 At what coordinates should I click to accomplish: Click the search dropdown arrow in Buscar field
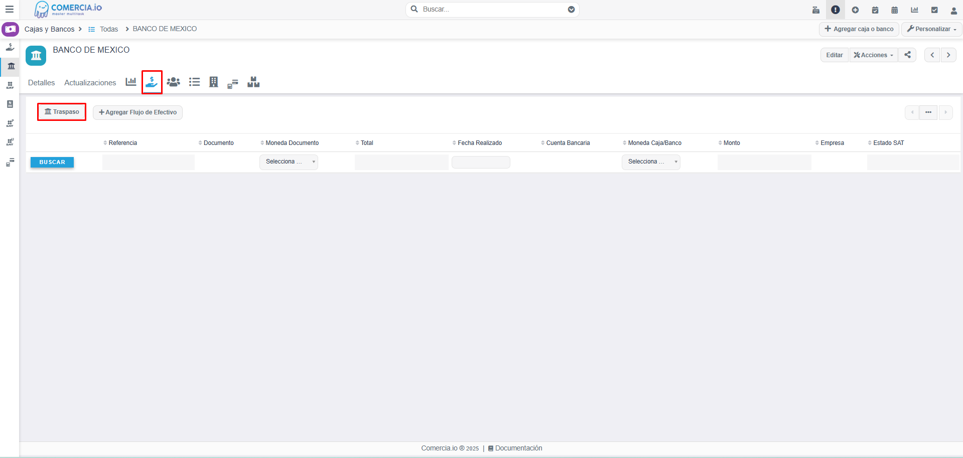(x=571, y=10)
